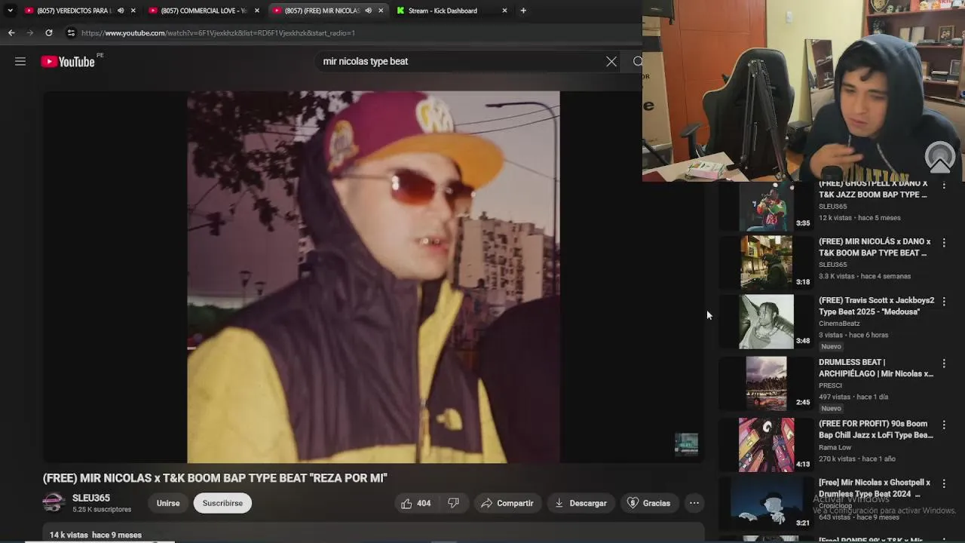This screenshot has height=543, width=965.
Task: Click the channel watermark in video corner
Action: 686,445
